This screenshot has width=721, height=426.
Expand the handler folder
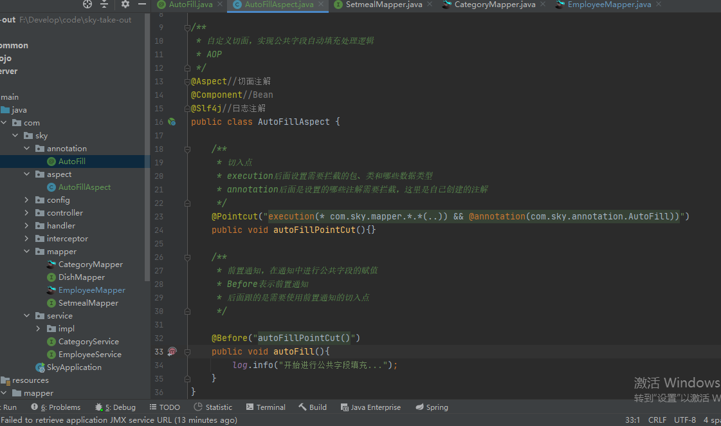pos(26,225)
